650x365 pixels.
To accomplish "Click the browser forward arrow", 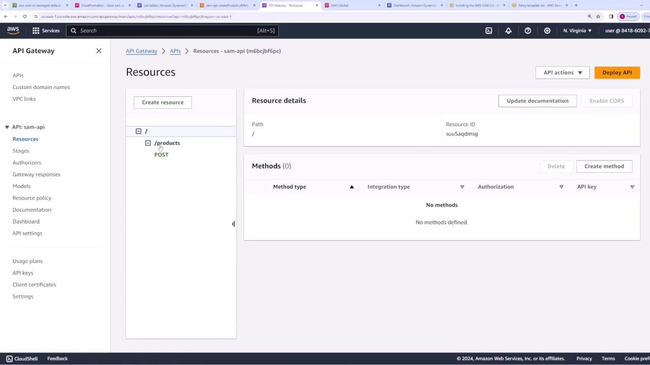I will tap(15, 16).
